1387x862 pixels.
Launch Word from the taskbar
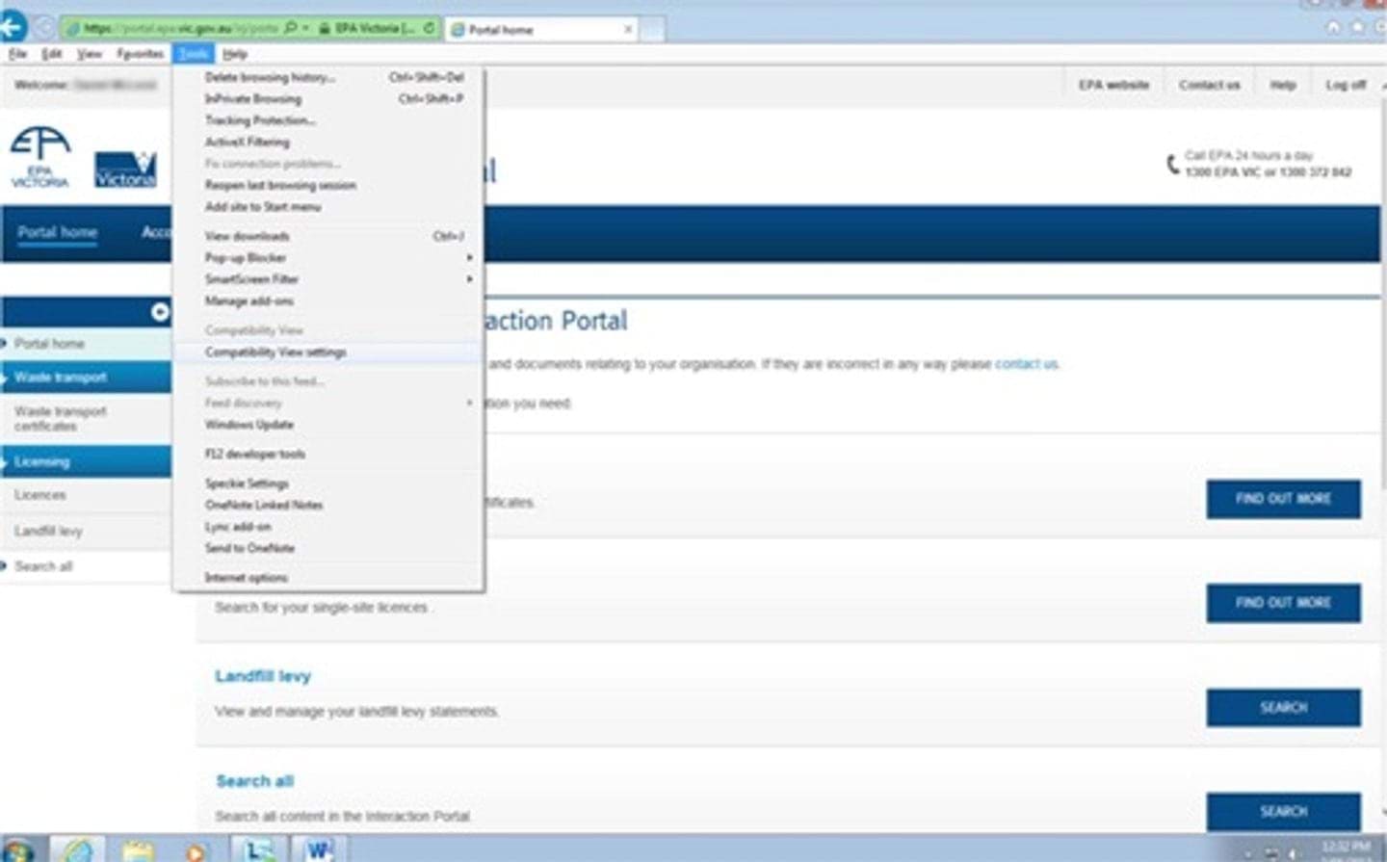tap(318, 849)
